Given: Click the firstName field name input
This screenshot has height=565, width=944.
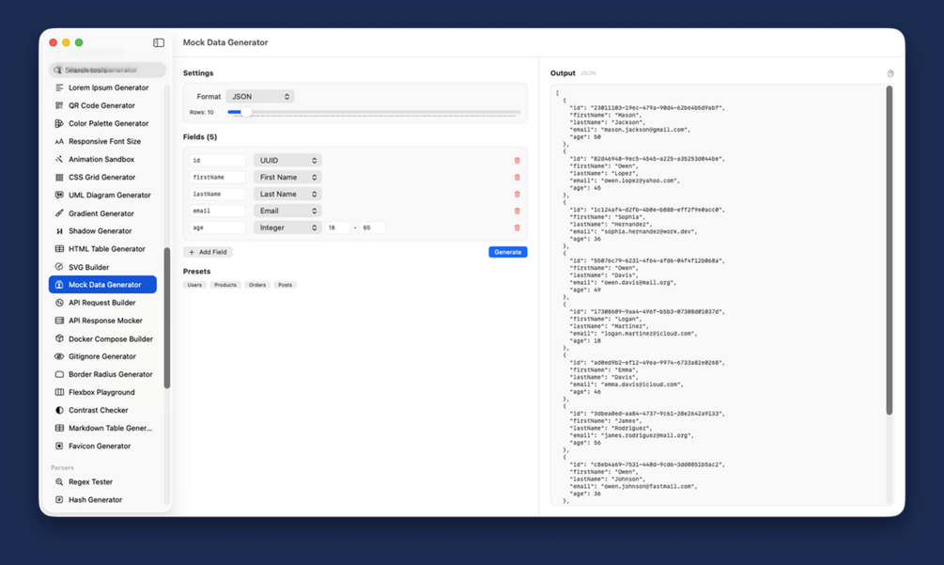Looking at the screenshot, I should click(x=217, y=177).
